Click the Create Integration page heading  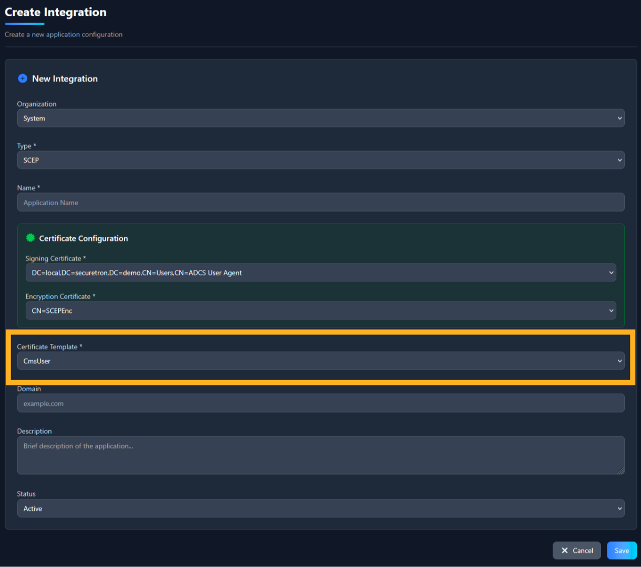tap(56, 12)
